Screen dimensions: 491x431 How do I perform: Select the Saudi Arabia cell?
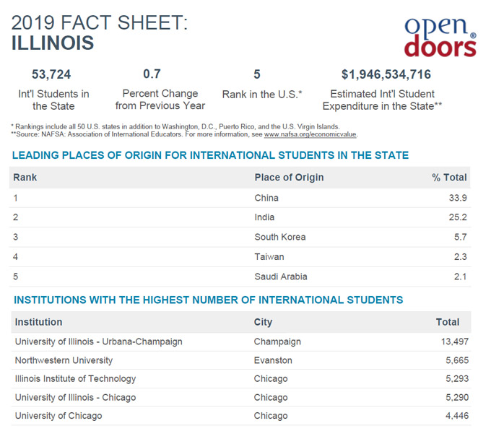(x=281, y=277)
